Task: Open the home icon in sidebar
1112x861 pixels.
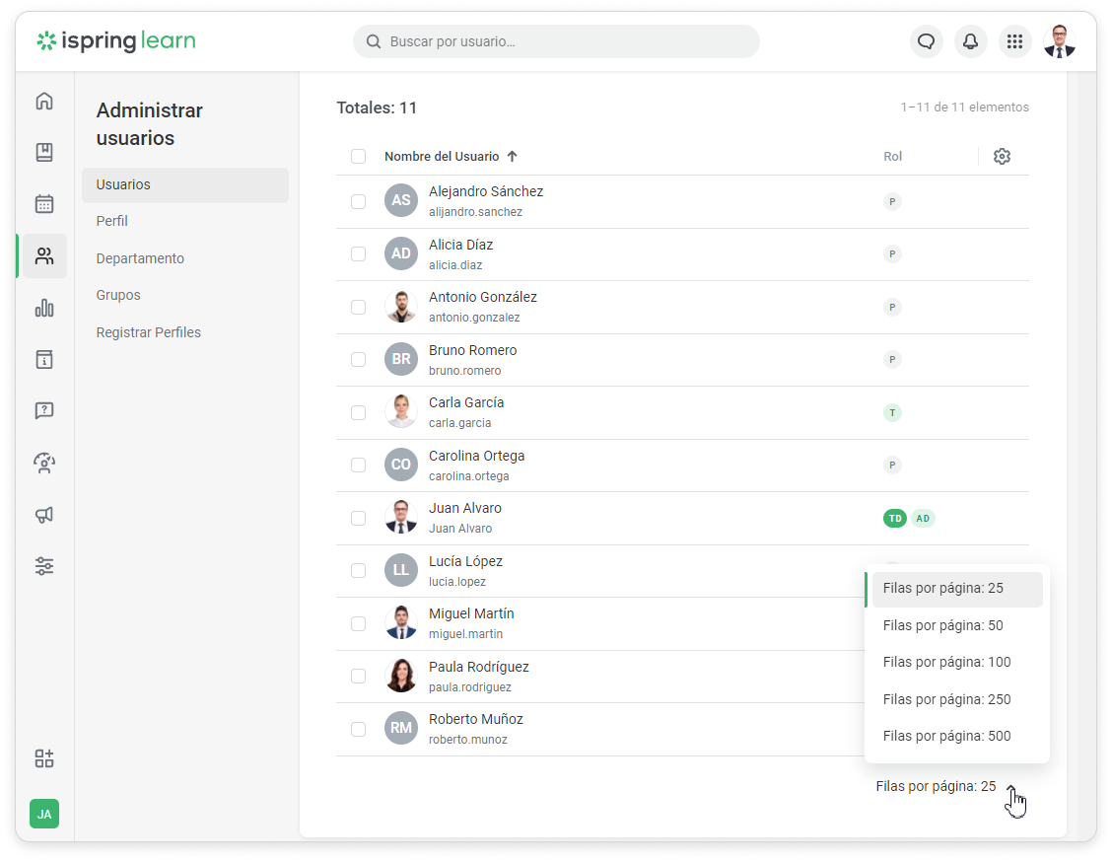Action: coord(43,102)
